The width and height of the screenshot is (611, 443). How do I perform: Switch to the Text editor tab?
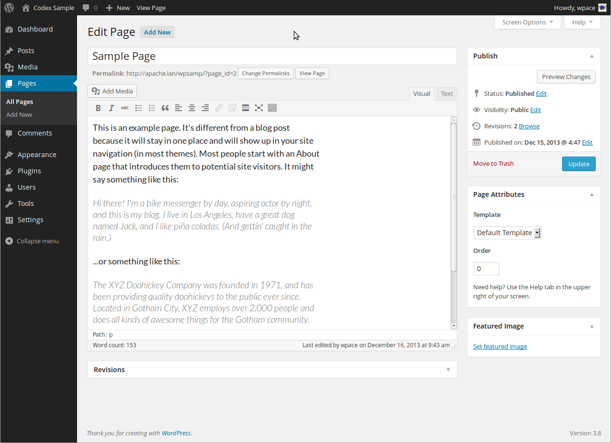pyautogui.click(x=447, y=94)
